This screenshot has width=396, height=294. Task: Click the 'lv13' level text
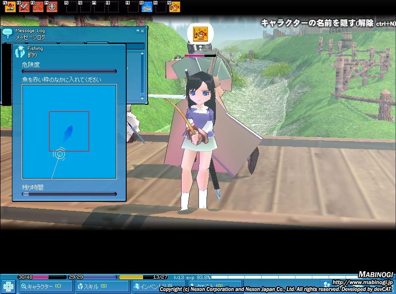point(179,277)
